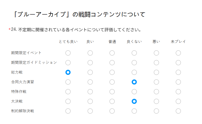Change 総力戦 rating to 良い
This screenshot has height=124, width=202.
(90, 72)
